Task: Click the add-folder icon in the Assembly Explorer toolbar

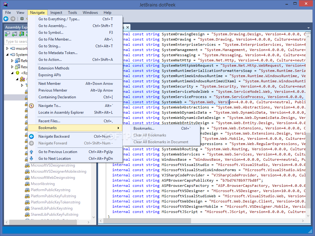Action: pos(15,34)
